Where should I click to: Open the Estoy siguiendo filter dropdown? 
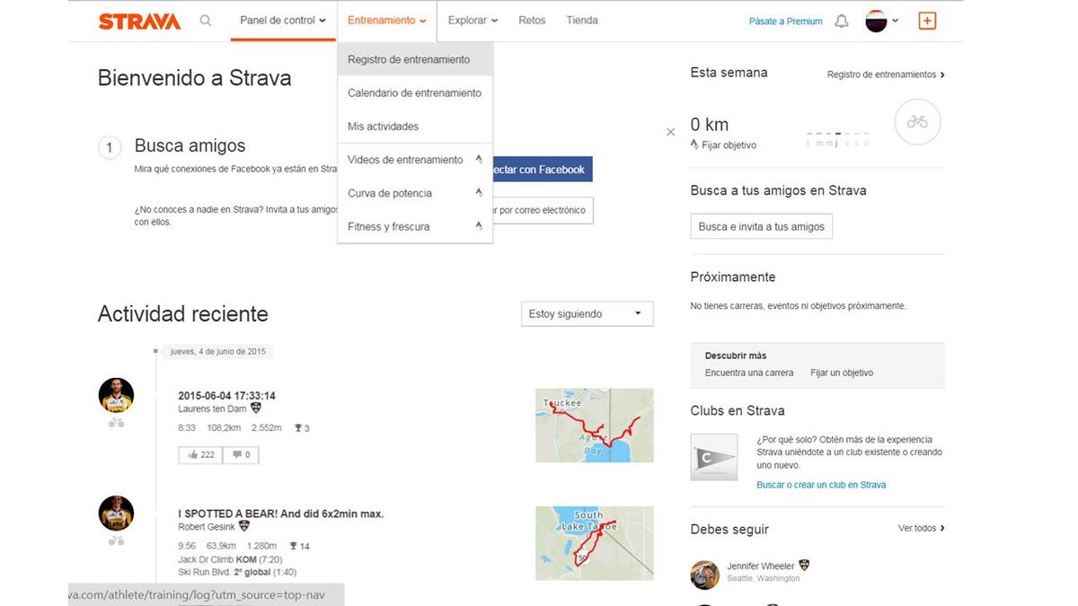(x=587, y=313)
